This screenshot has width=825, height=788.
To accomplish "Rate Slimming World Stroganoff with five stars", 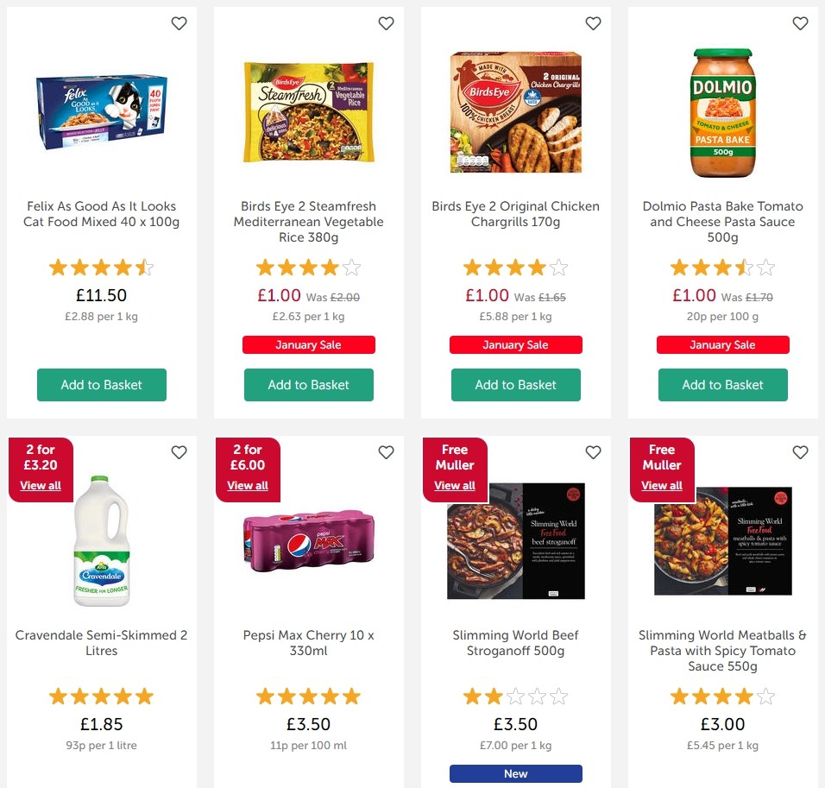I will point(560,696).
